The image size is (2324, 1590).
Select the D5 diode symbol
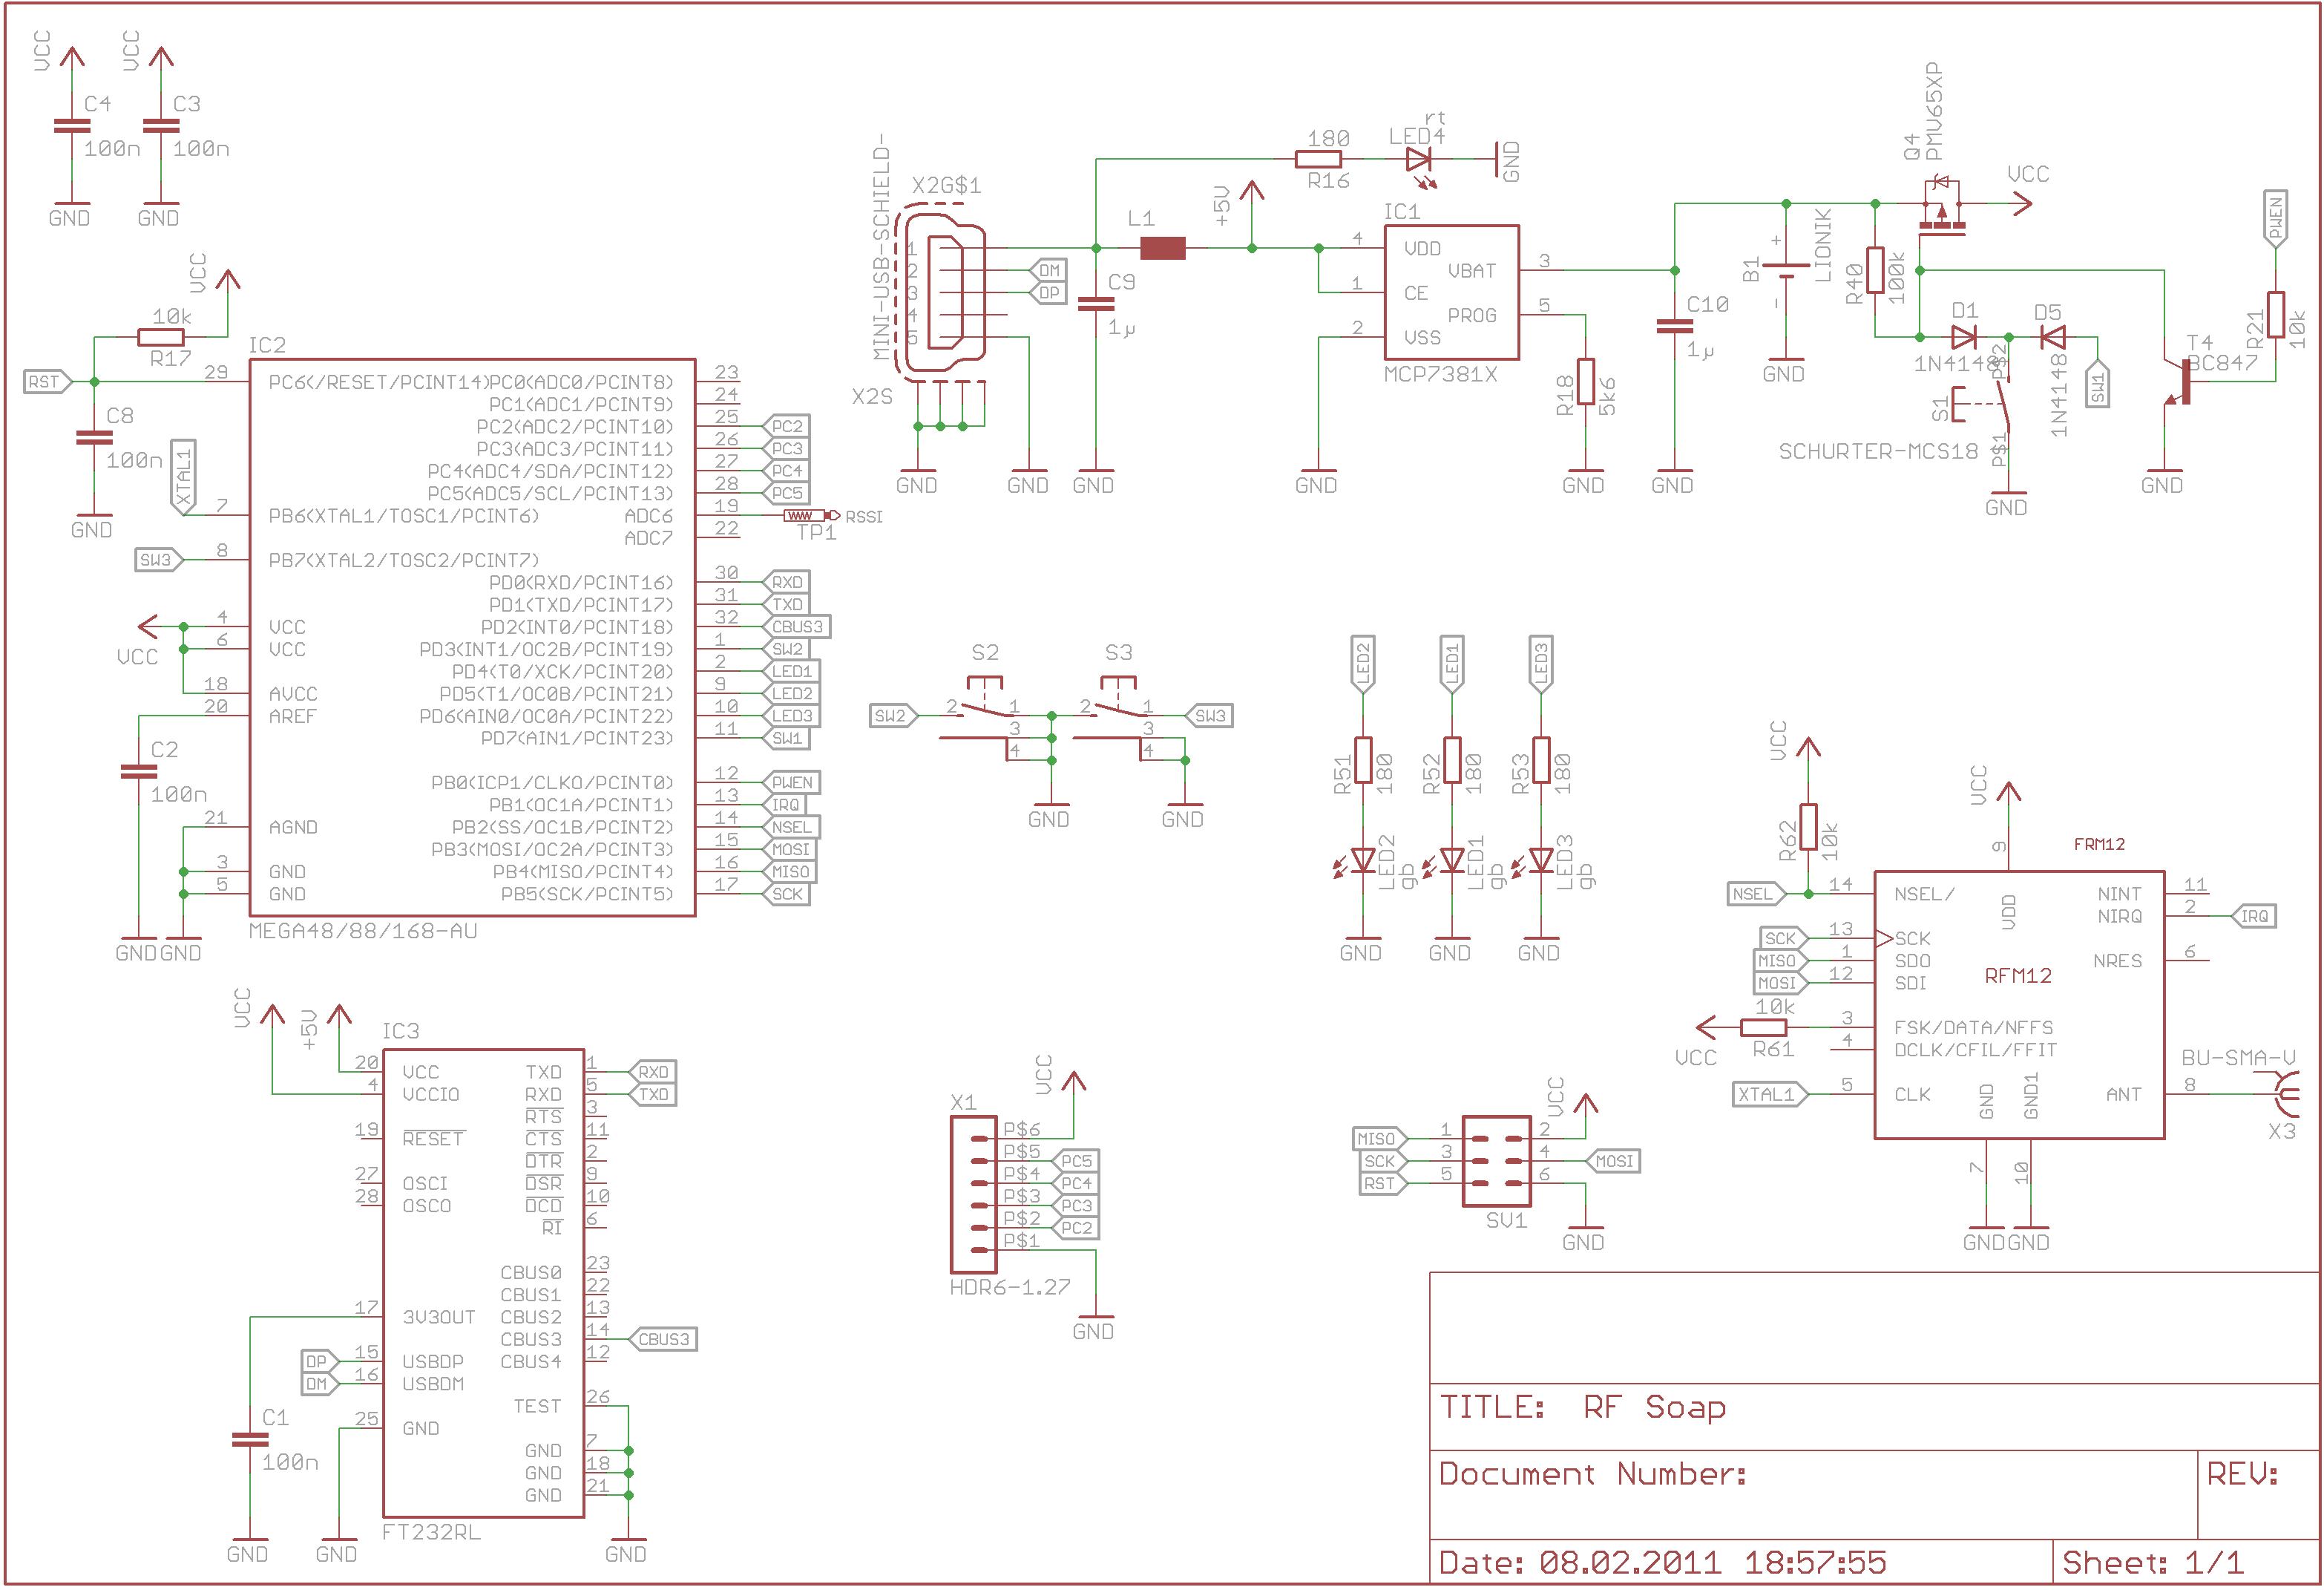[2053, 337]
